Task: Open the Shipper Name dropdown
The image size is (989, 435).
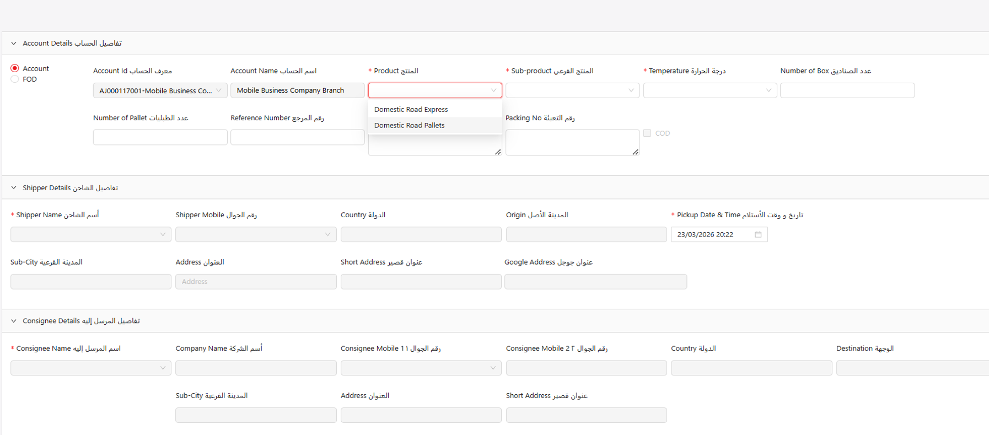Action: (x=91, y=234)
